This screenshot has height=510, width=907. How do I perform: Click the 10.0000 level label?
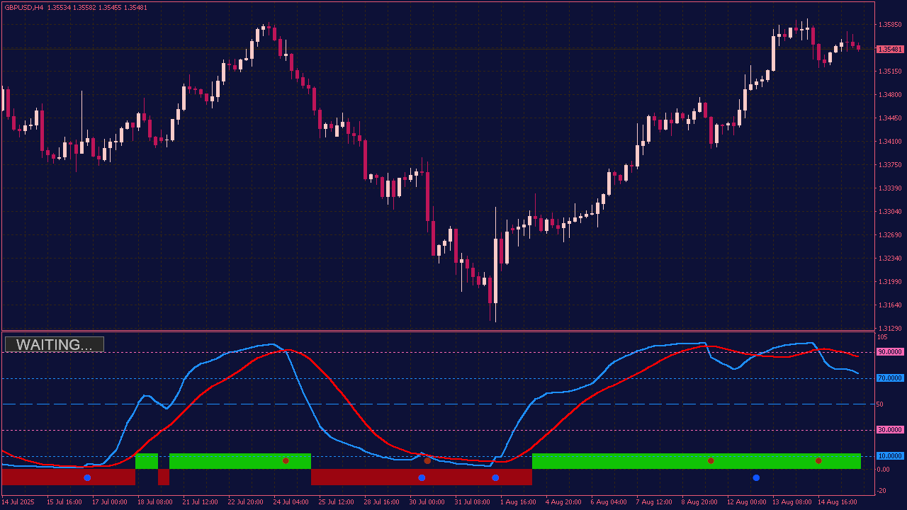(x=890, y=456)
